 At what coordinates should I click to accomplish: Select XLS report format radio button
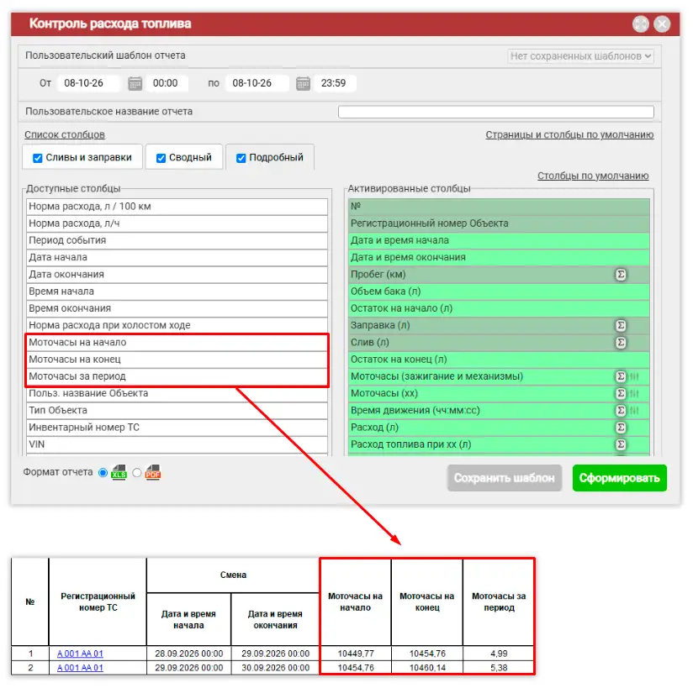coord(103,472)
